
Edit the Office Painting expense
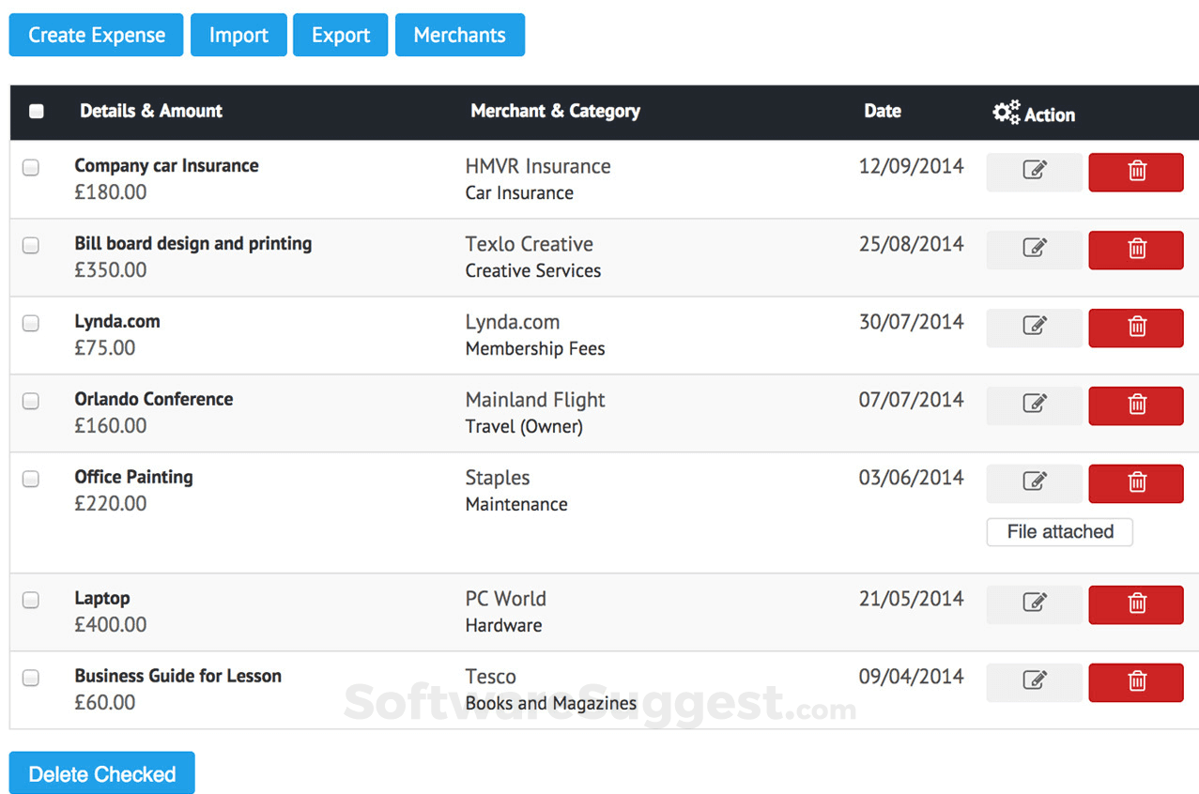[x=1034, y=482]
